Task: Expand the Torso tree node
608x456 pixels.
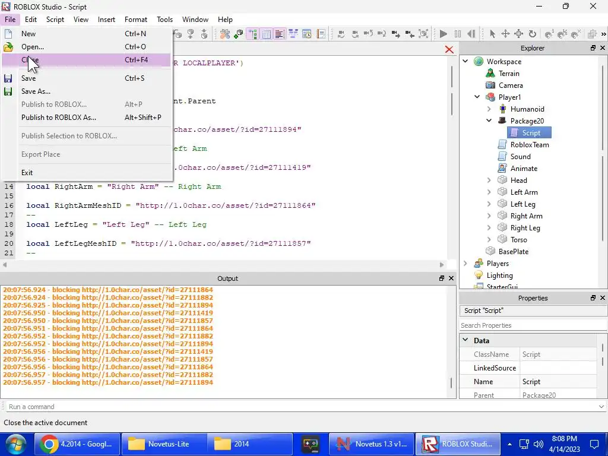Action: pyautogui.click(x=489, y=240)
